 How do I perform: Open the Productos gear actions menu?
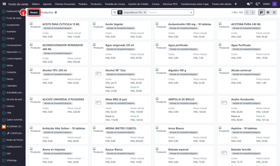[x=56, y=13]
